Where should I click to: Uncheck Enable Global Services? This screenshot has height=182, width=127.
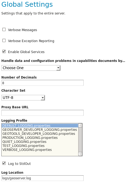[x=4, y=51]
